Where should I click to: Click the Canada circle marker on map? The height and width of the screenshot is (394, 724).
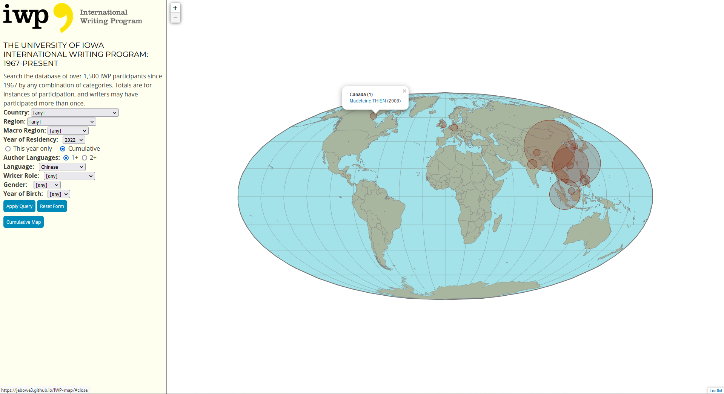[374, 116]
